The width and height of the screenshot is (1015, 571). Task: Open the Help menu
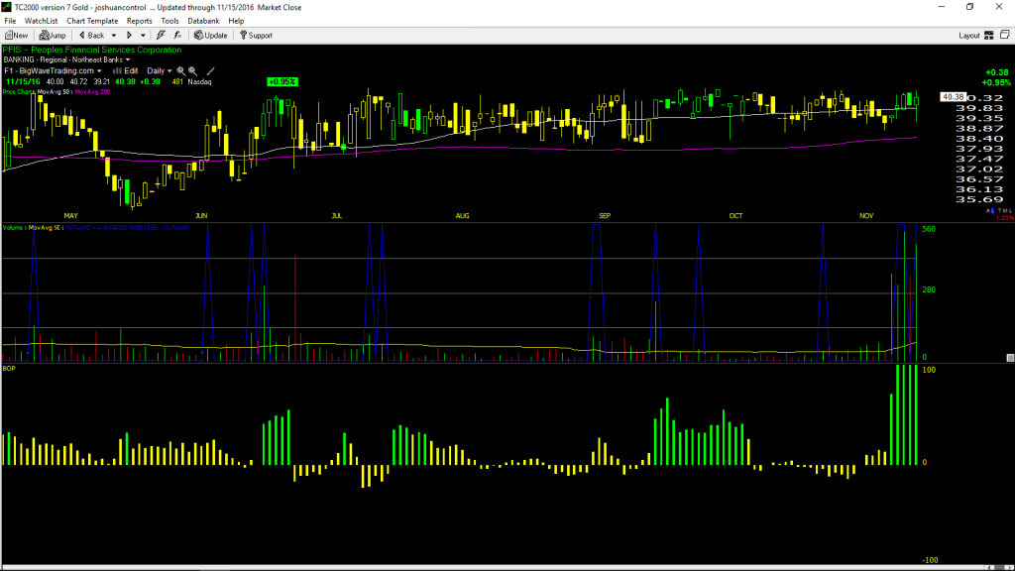click(x=236, y=21)
